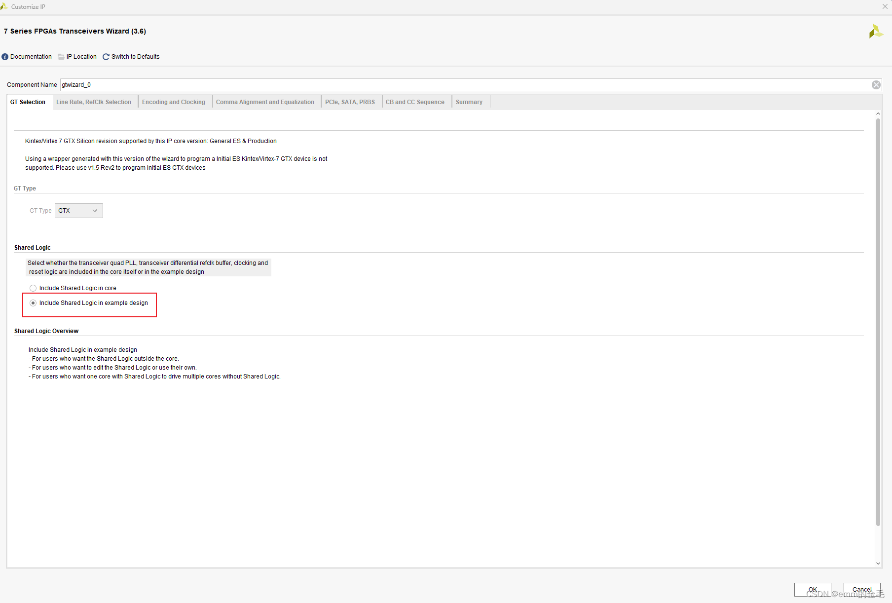Click the Shared Logic section heading
This screenshot has width=892, height=603.
pos(33,248)
